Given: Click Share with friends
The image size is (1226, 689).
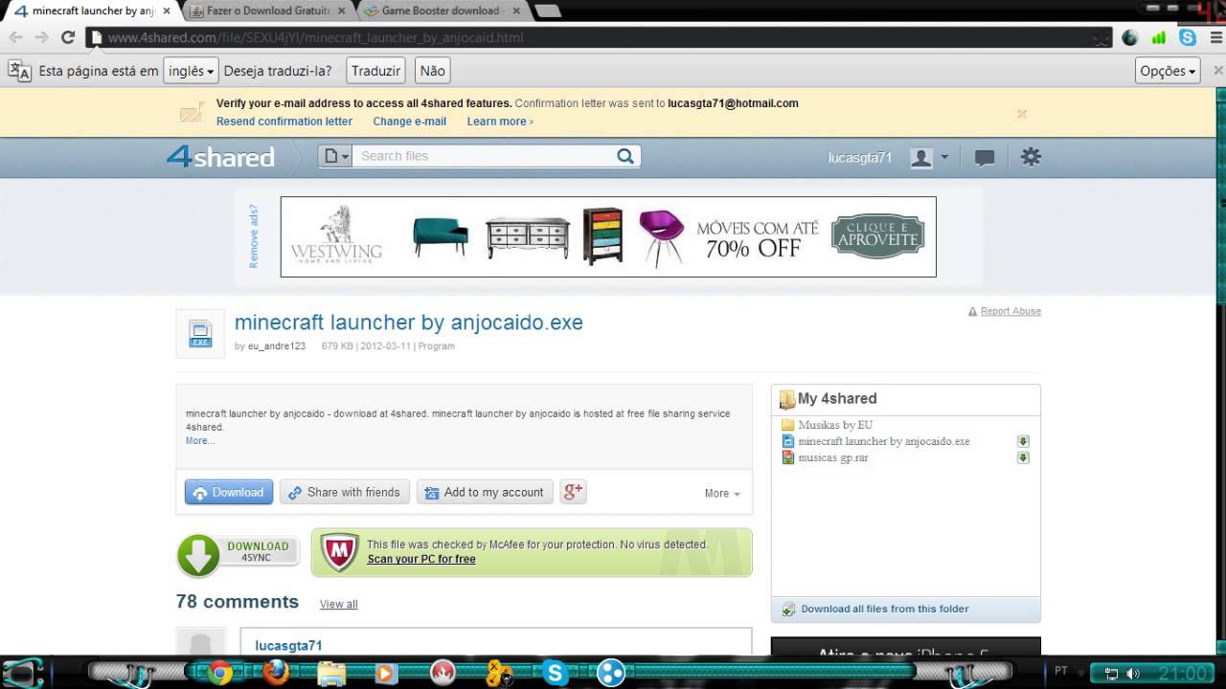Looking at the screenshot, I should click(x=345, y=492).
